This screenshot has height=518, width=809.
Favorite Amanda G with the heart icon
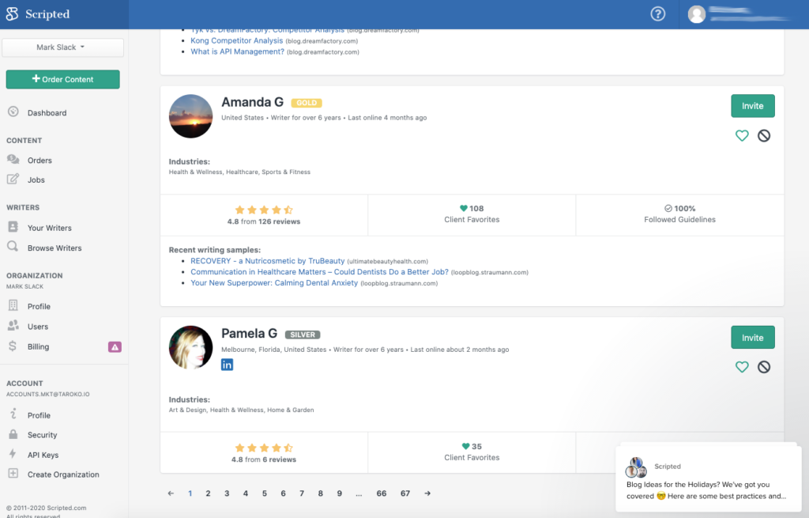point(741,135)
